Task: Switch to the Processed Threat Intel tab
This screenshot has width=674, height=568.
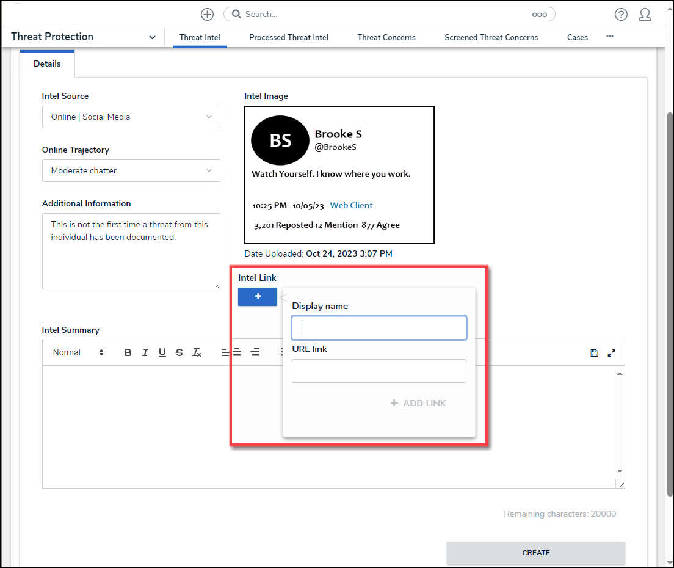Action: (x=289, y=37)
